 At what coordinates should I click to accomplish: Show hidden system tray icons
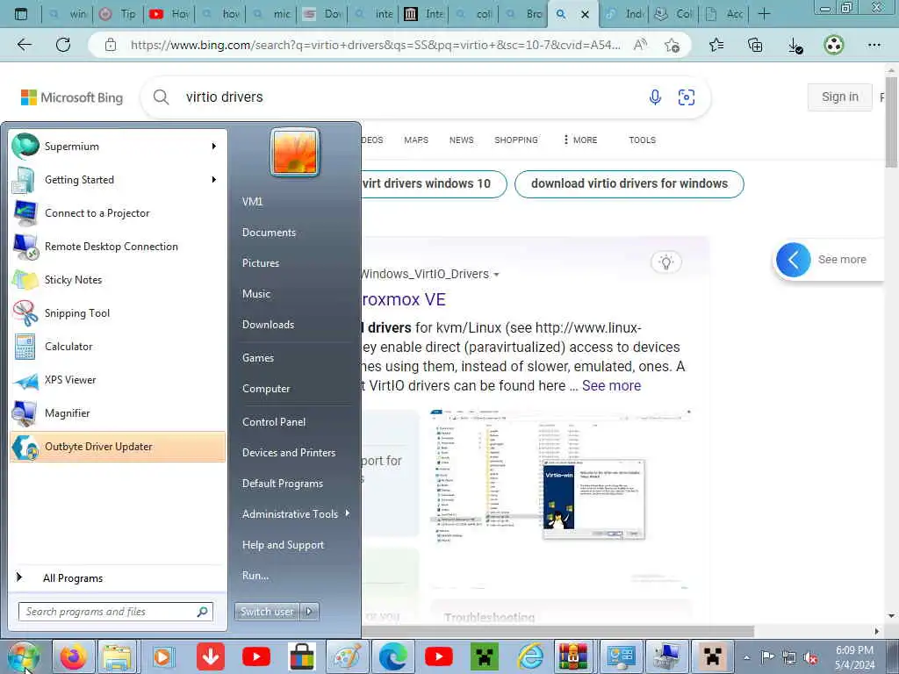click(746, 657)
